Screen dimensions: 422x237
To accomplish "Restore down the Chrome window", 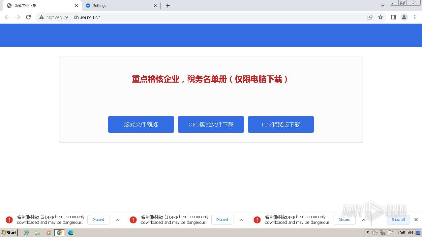I will 403,3.
